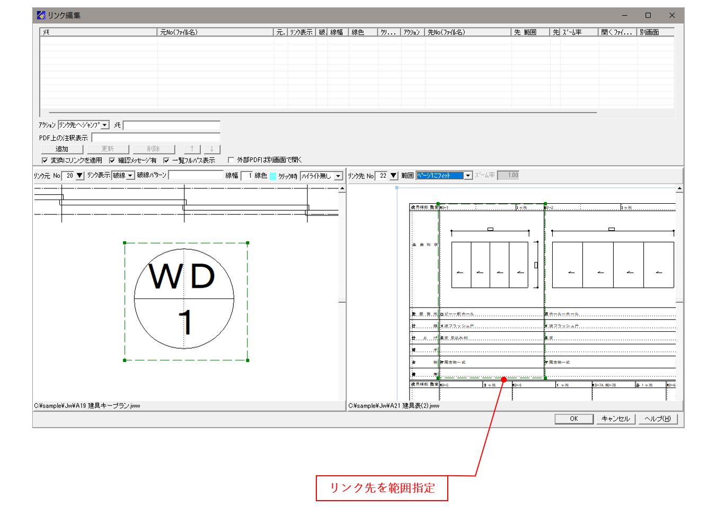
Task: Click right pane scrollbar up arrow
Action: coord(679,188)
